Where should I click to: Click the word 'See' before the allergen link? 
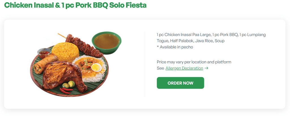pyautogui.click(x=160, y=68)
